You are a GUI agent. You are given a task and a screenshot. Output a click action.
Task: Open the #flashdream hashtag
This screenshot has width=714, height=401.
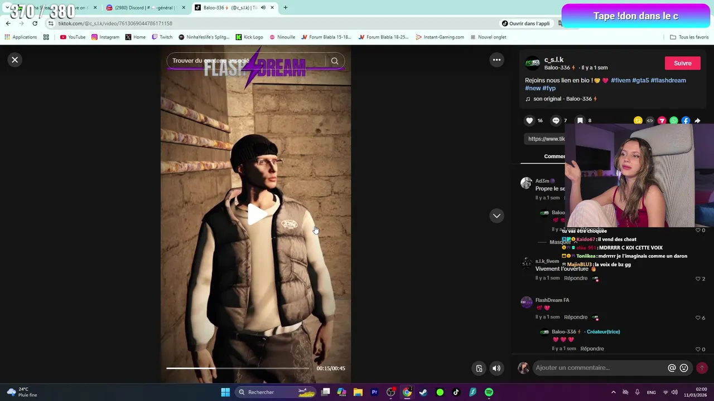[668, 80]
